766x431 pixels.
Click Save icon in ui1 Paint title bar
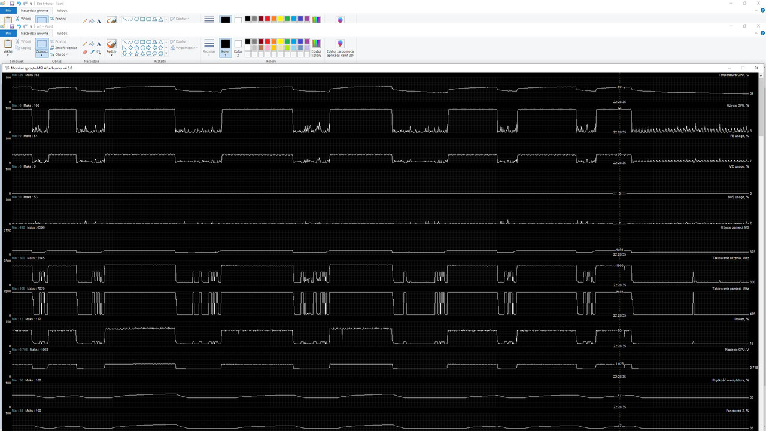pyautogui.click(x=13, y=26)
